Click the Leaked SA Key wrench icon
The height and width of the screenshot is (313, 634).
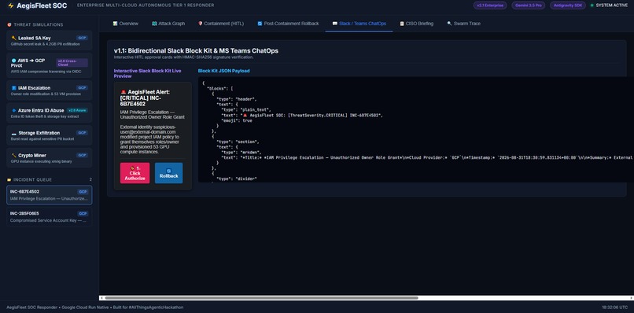point(13,38)
